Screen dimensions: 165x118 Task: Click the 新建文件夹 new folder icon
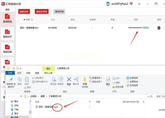[x=85, y=79]
